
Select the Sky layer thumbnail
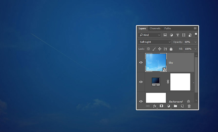coord(156,62)
